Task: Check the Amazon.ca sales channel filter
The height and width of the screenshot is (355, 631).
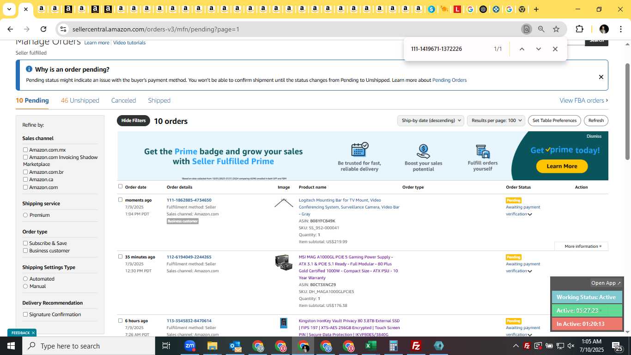Action: pos(25,179)
